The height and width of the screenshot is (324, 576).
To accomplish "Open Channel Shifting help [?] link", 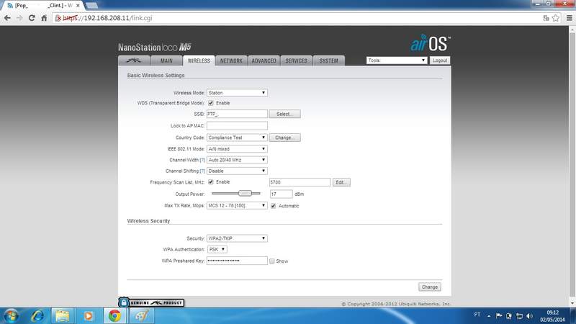I will [202, 171].
